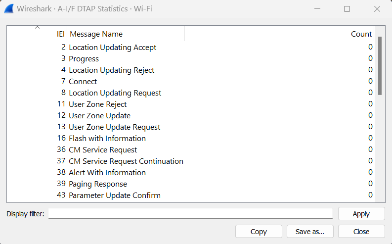This screenshot has height=244, width=392.
Task: Select the Location Updating Reject row
Action: click(112, 70)
